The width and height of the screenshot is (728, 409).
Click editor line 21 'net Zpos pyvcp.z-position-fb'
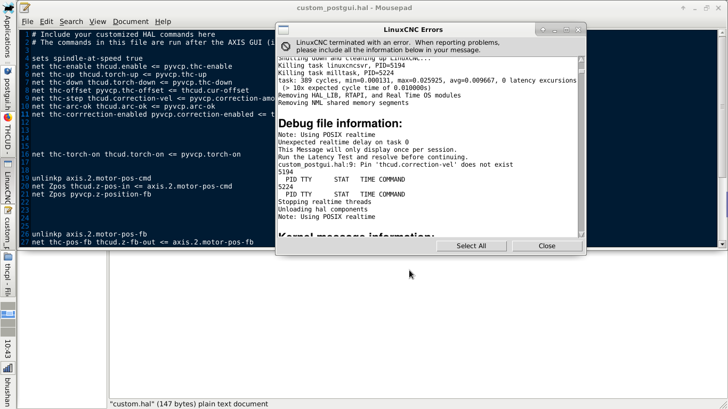(x=92, y=194)
